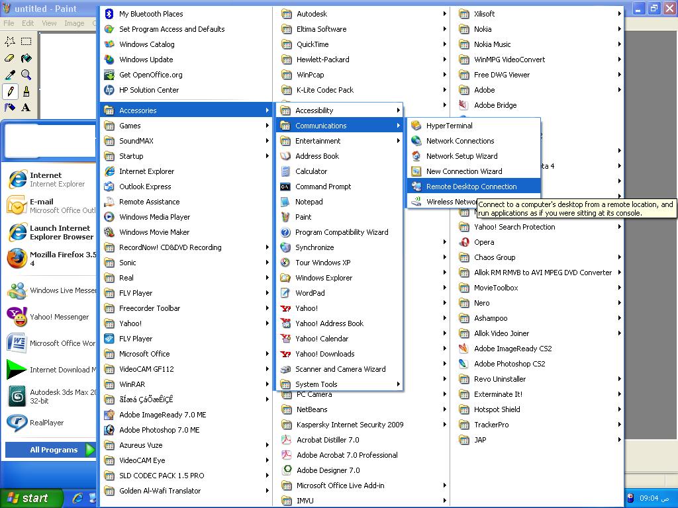Open RealPlayer from the Start menu
This screenshot has height=508, width=678.
click(x=50, y=423)
